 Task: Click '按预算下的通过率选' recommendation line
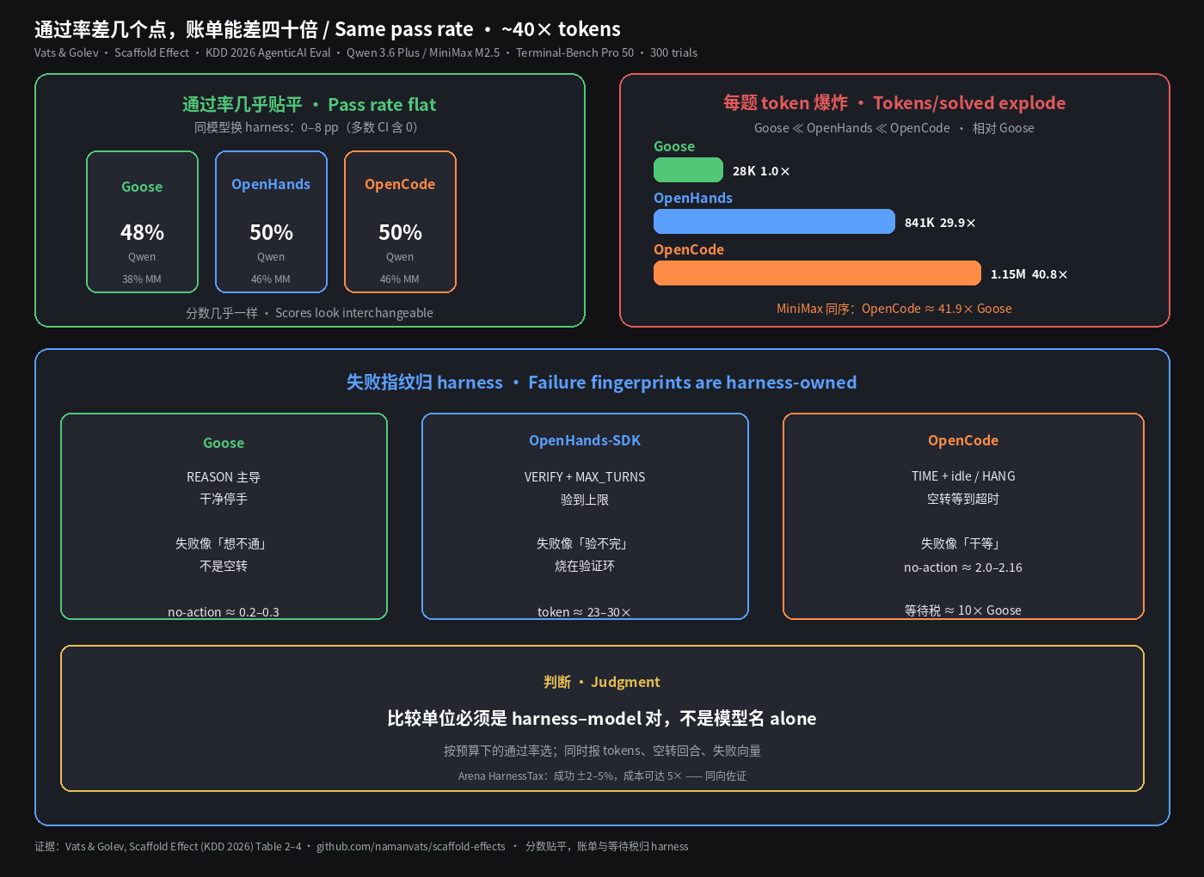pyautogui.click(x=602, y=751)
